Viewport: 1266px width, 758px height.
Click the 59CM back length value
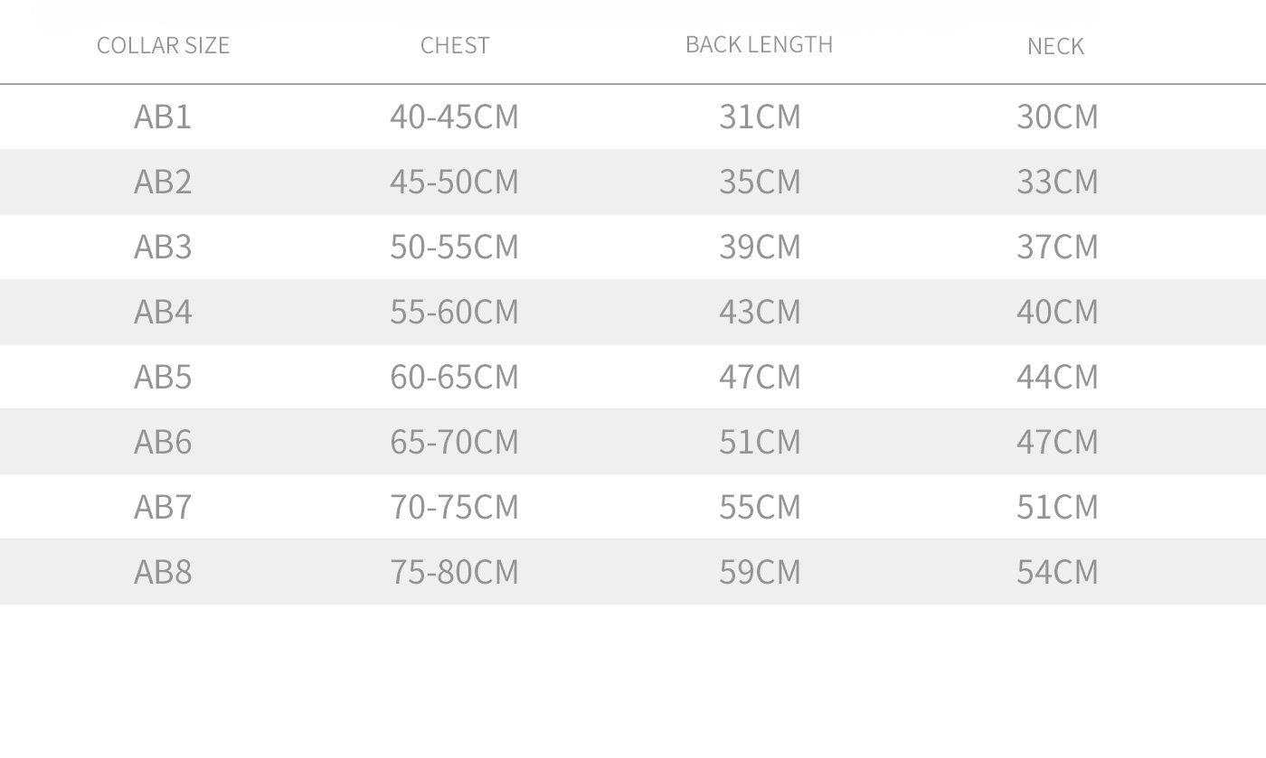point(760,572)
